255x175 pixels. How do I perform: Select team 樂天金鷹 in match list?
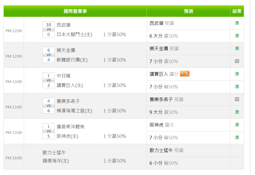[x=66, y=50]
